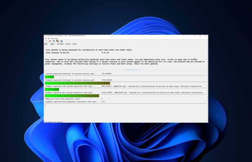The height and width of the screenshot is (162, 252).
Task: Click the DPC execution value 1226,276235
Action: coord(107,93)
